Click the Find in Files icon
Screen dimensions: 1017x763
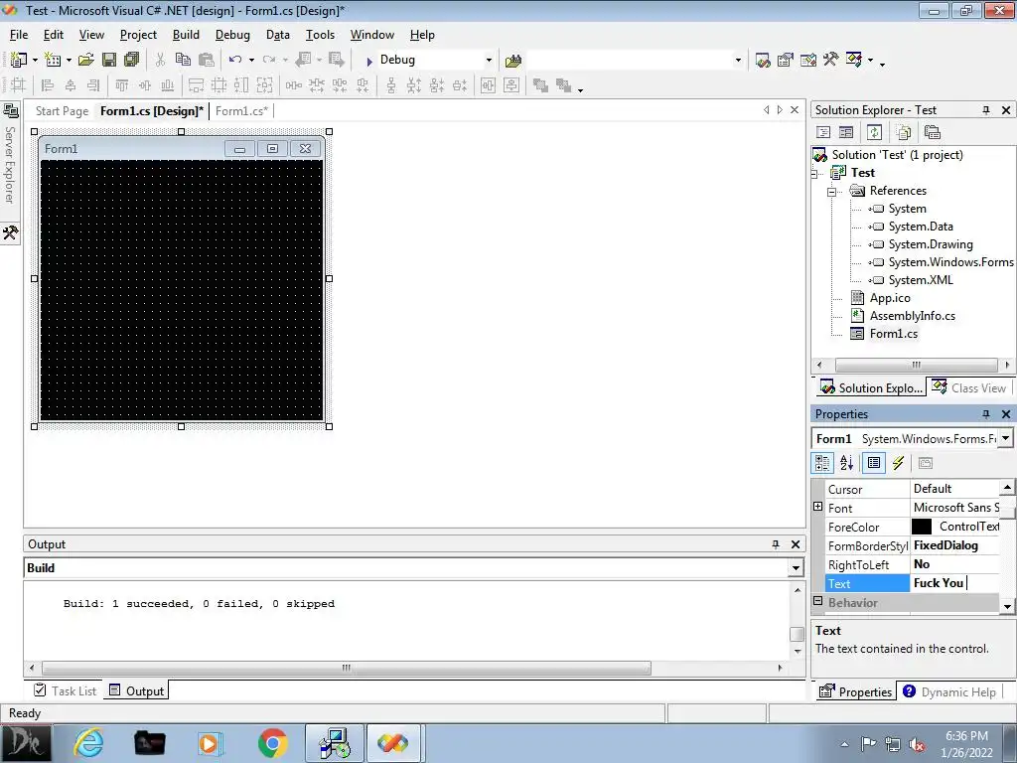click(513, 61)
